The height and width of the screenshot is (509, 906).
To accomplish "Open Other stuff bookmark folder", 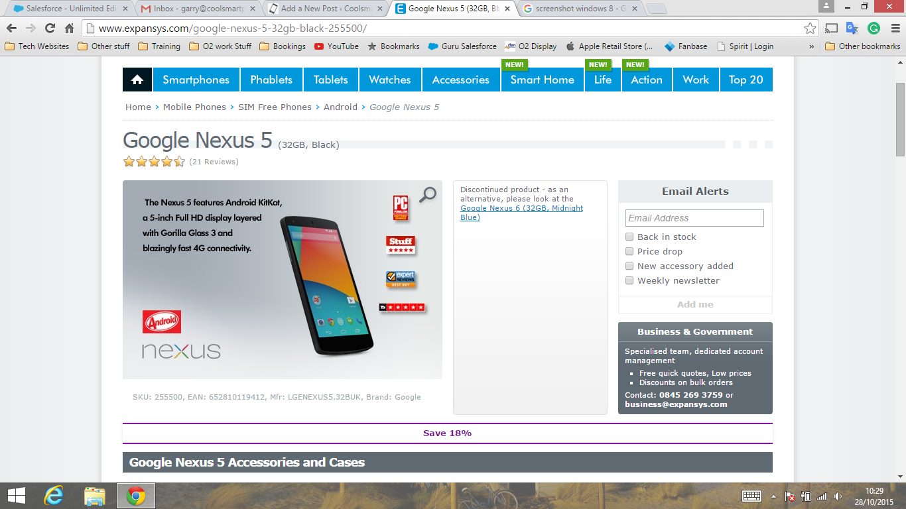I will coord(103,46).
